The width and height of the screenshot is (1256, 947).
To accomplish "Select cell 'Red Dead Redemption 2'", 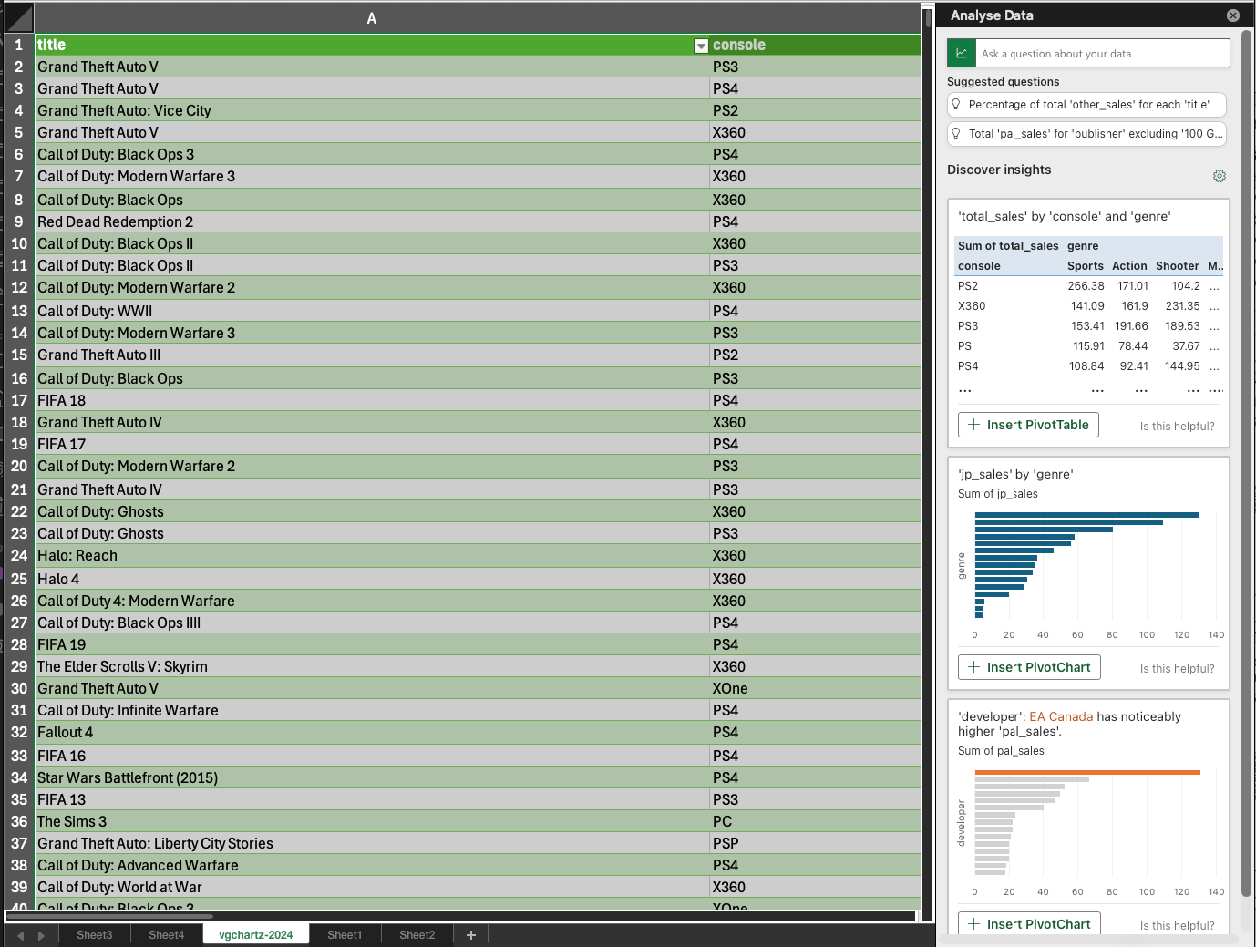I will pos(373,221).
